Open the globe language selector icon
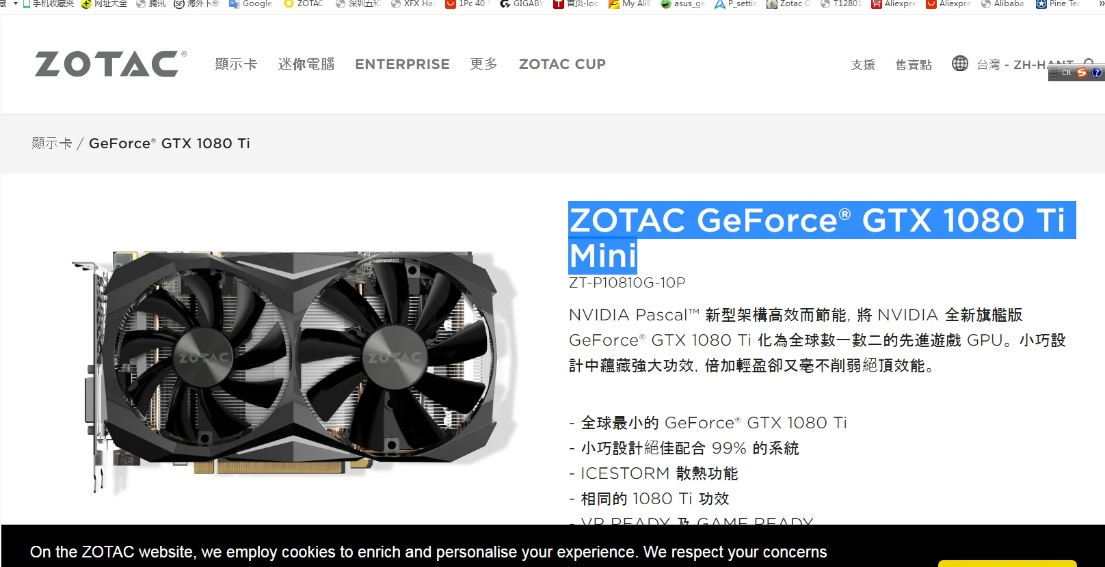 click(x=960, y=64)
